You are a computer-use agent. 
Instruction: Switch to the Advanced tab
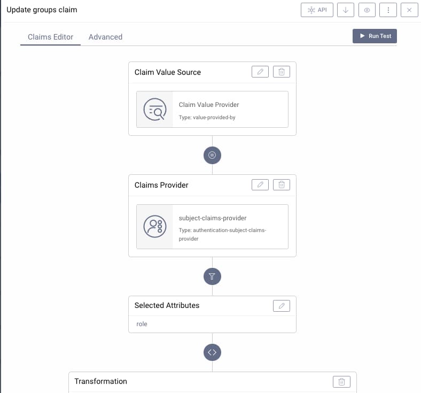[105, 37]
